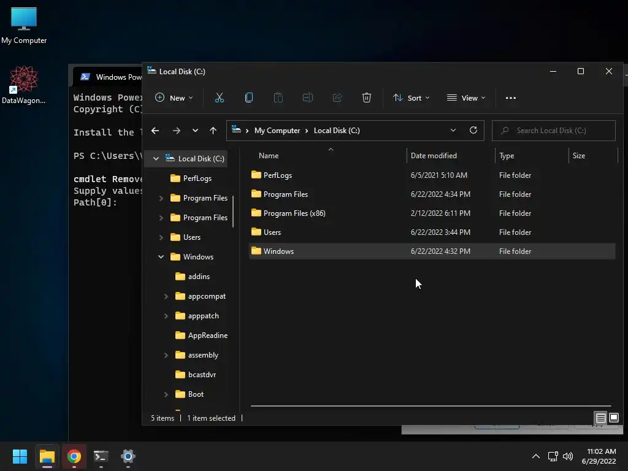This screenshot has height=471, width=628.
Task: Click the Cut scissors icon in toolbar
Action: pos(220,98)
